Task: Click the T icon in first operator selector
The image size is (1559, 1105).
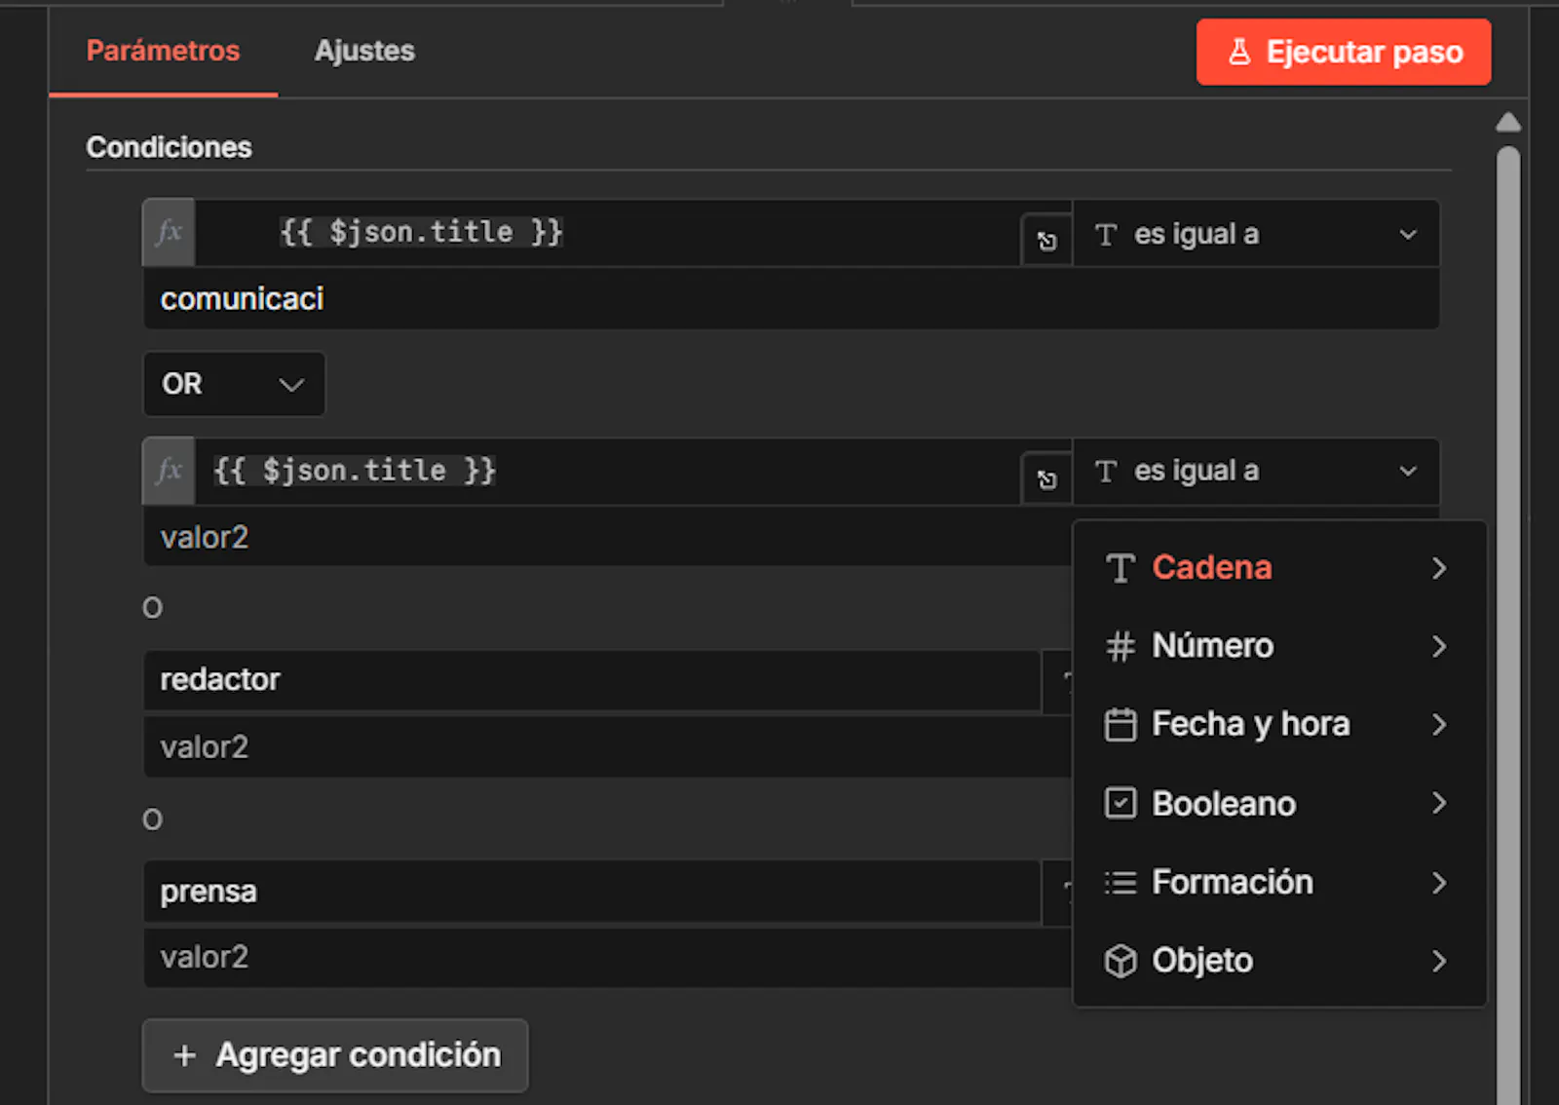Action: point(1106,234)
